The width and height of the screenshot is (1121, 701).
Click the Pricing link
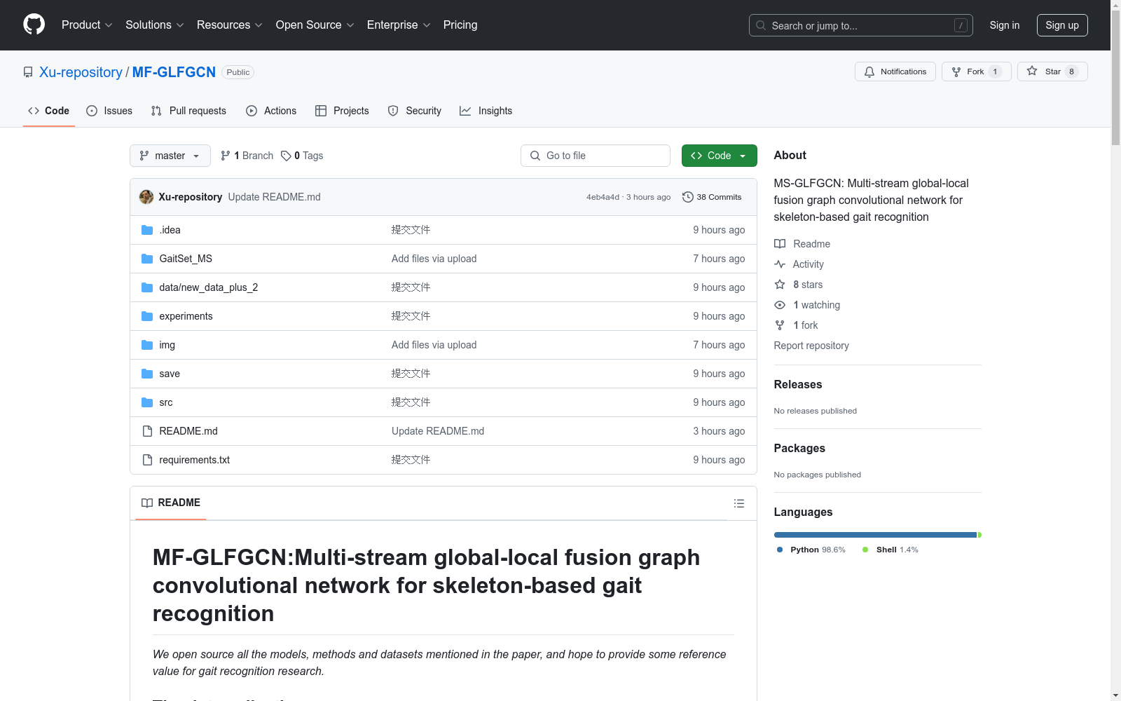(x=460, y=25)
